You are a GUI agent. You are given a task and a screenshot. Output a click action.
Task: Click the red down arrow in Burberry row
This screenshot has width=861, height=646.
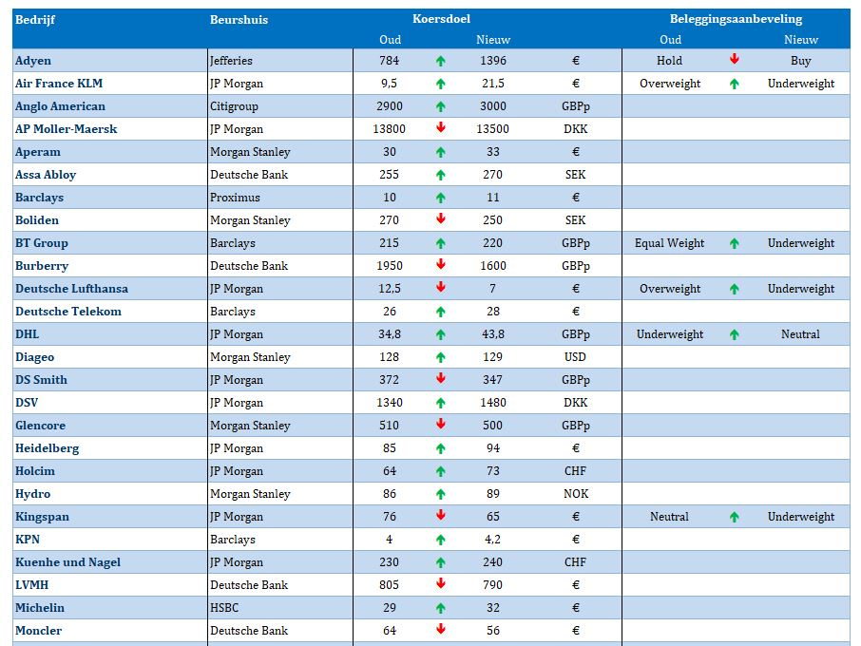[x=440, y=264]
